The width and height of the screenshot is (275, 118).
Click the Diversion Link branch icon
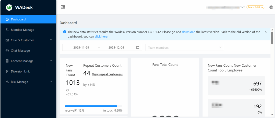[7, 71]
